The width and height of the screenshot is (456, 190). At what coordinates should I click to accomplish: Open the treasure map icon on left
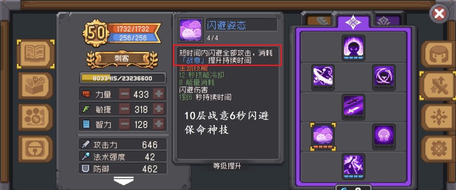35,86
